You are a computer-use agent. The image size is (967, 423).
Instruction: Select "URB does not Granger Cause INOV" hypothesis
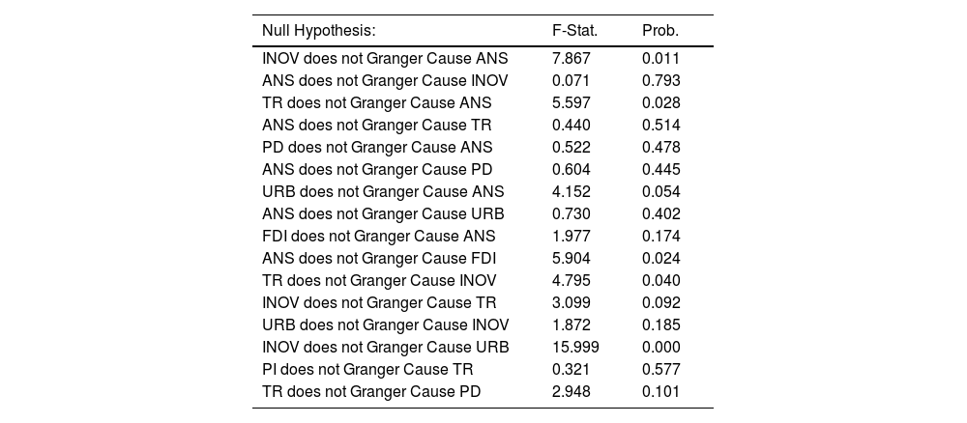385,325
